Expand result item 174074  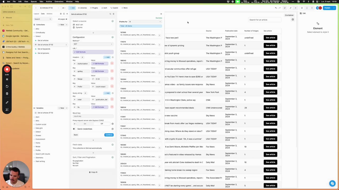(x=159, y=45)
